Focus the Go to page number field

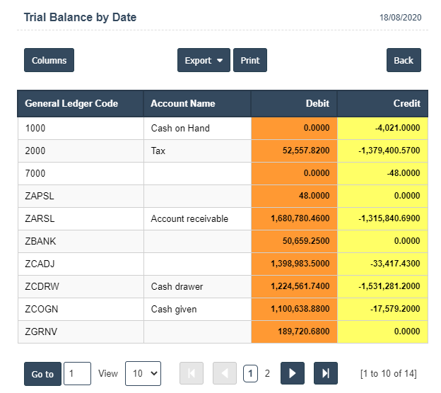point(77,374)
